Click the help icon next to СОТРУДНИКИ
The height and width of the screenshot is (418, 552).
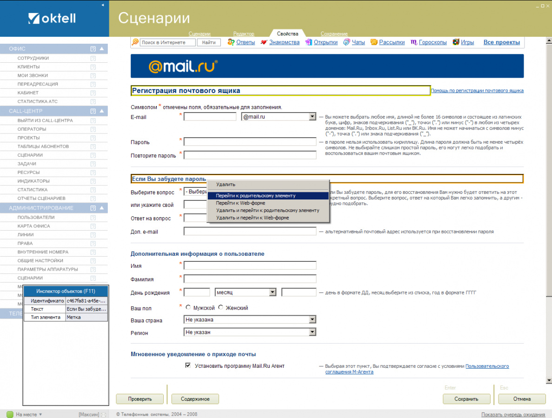93,58
